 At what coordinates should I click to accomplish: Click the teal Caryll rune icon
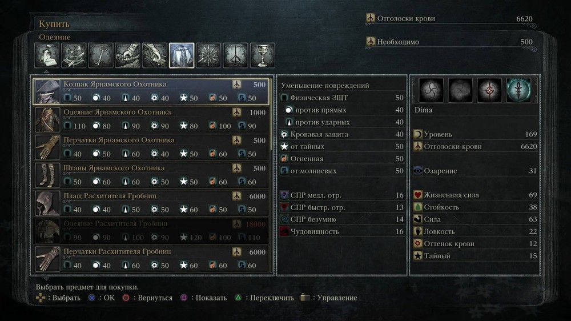518,90
